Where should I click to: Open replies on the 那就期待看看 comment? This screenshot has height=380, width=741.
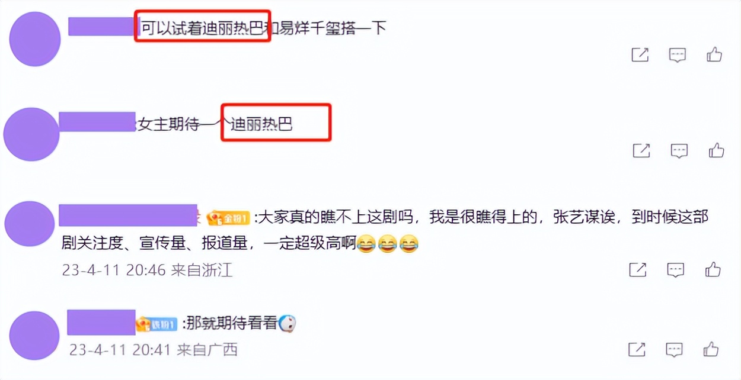(675, 349)
